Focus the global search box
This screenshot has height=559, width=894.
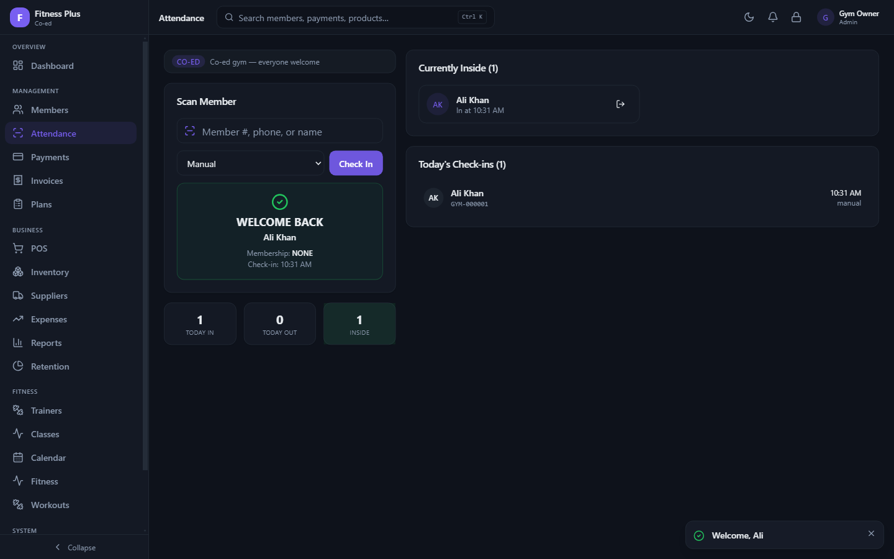point(355,17)
